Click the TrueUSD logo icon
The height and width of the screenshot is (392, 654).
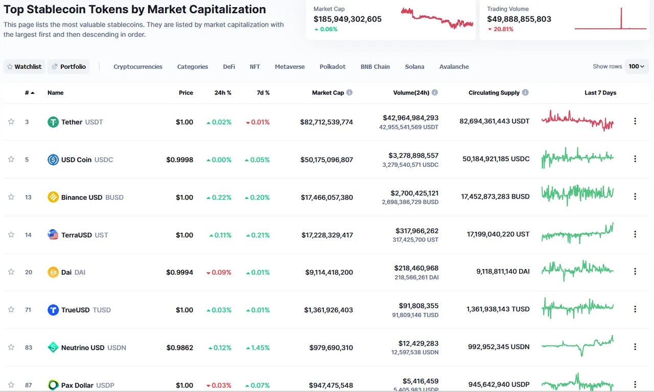tap(53, 310)
